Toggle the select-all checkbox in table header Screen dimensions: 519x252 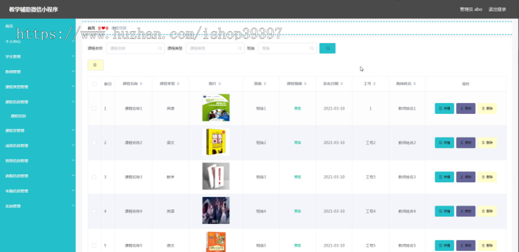95,84
